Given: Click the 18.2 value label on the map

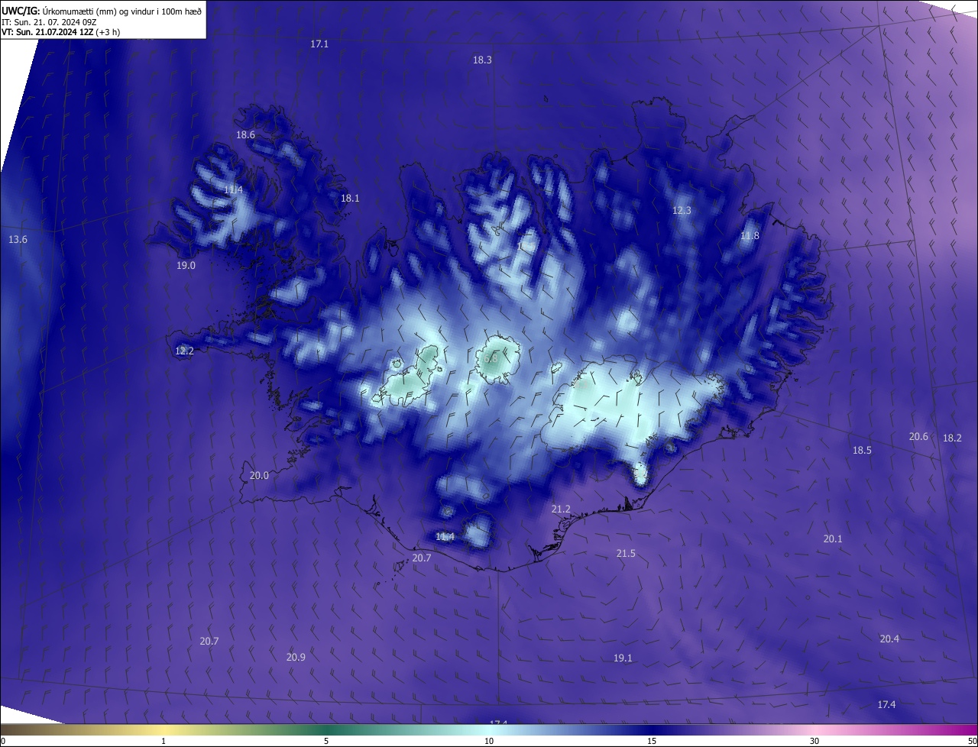Looking at the screenshot, I should coord(952,438).
